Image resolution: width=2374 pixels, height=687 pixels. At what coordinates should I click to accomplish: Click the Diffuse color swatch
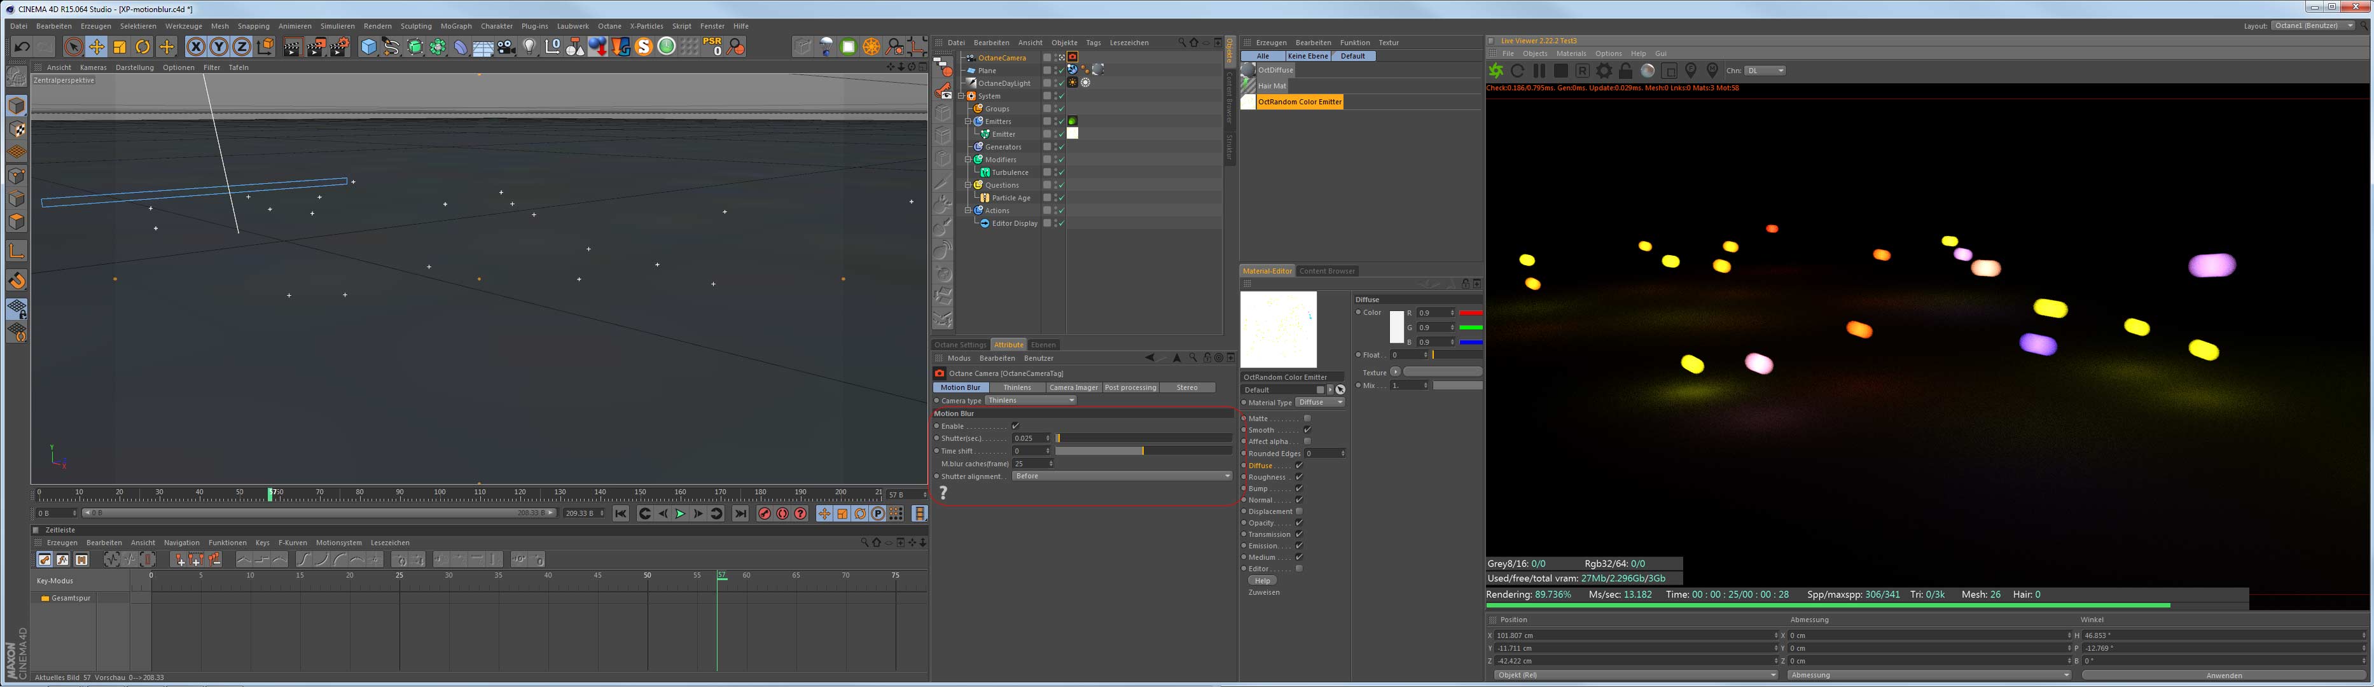pos(1396,328)
